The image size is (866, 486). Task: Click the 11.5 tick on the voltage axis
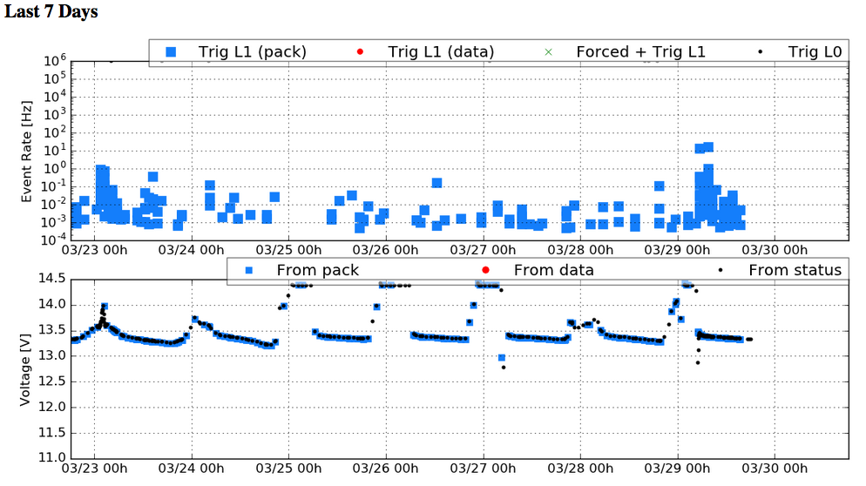pos(51,433)
